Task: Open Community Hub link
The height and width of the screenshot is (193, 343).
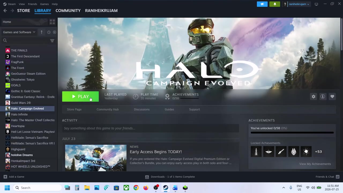Action: click(107, 109)
